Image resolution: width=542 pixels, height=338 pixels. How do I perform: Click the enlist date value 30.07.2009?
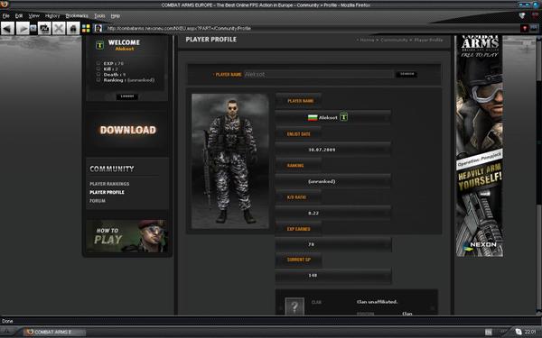pyautogui.click(x=322, y=150)
